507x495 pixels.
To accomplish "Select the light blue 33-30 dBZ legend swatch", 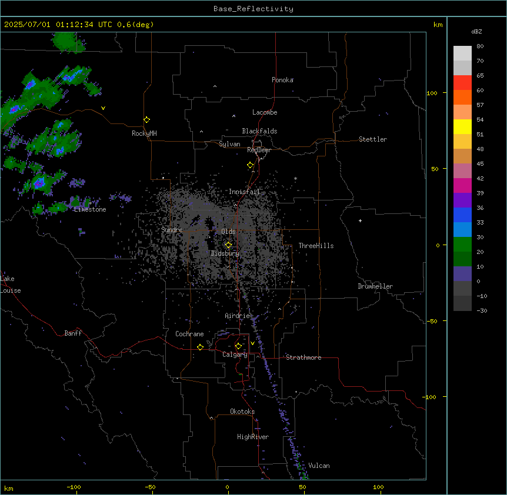I will pyautogui.click(x=462, y=230).
